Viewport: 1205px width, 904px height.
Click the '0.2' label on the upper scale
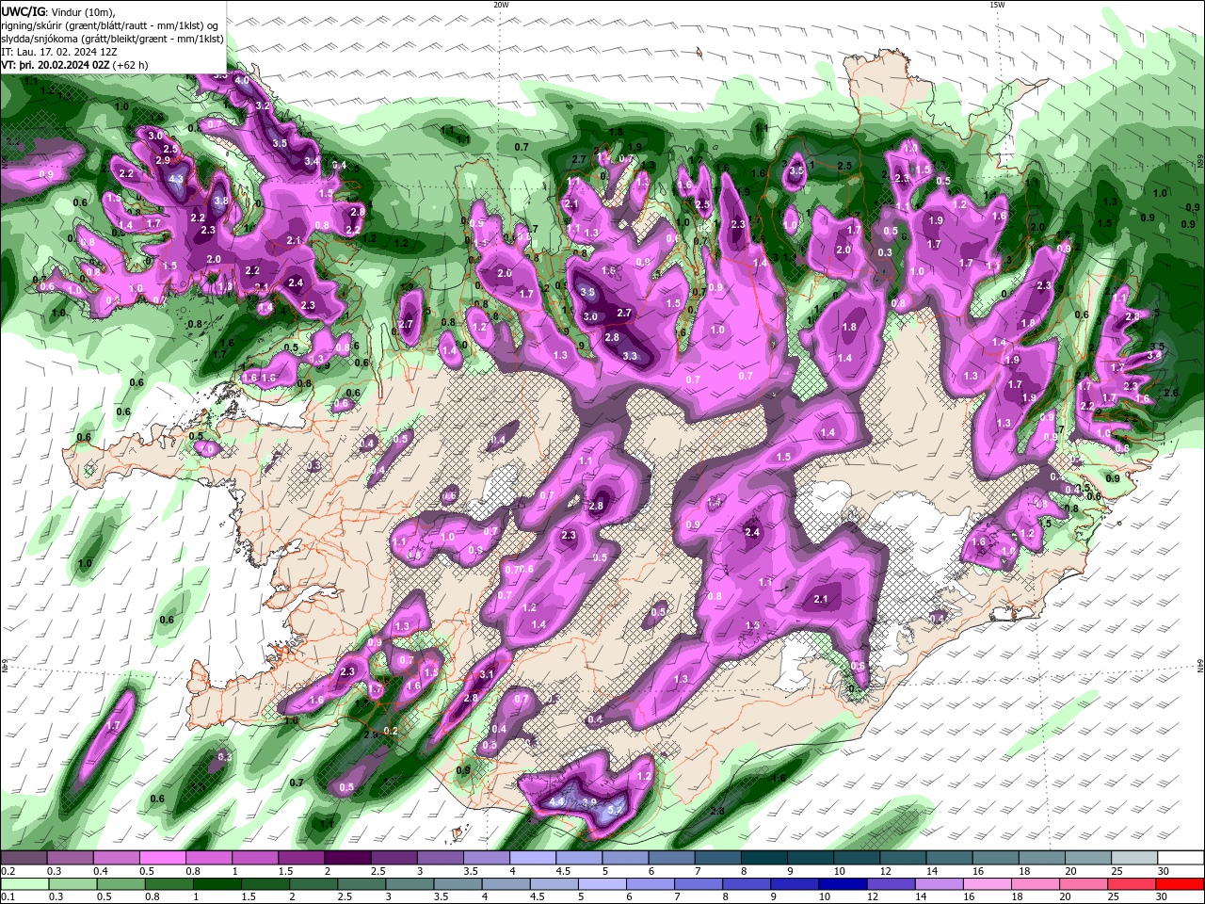pos(7,871)
